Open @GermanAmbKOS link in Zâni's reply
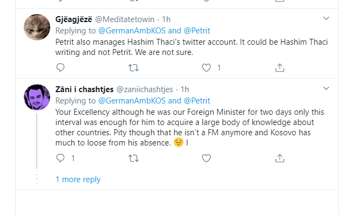The width and height of the screenshot is (347, 215). pos(132,101)
